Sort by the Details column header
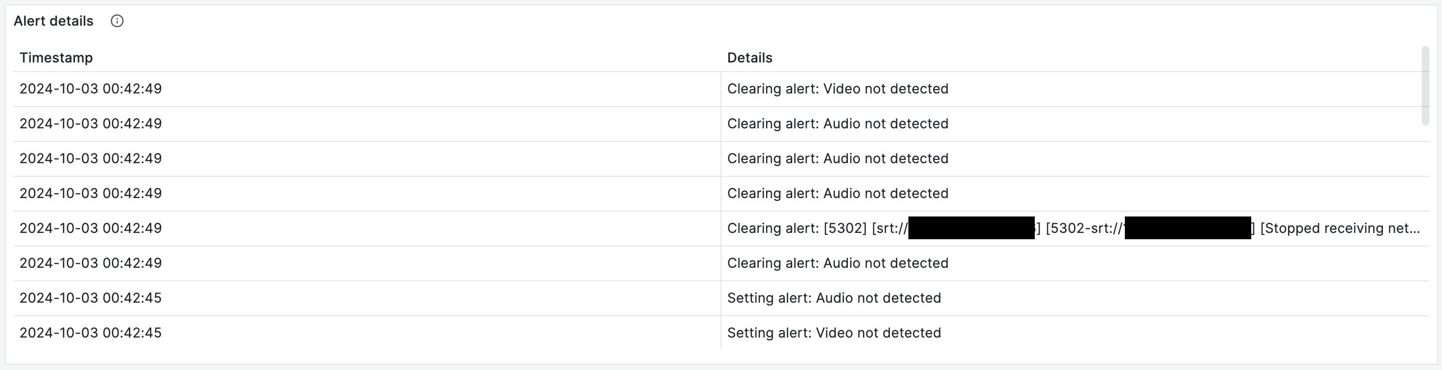 pos(750,58)
